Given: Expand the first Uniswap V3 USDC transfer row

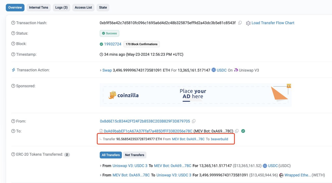Looking at the screenshot, I should [101, 166].
